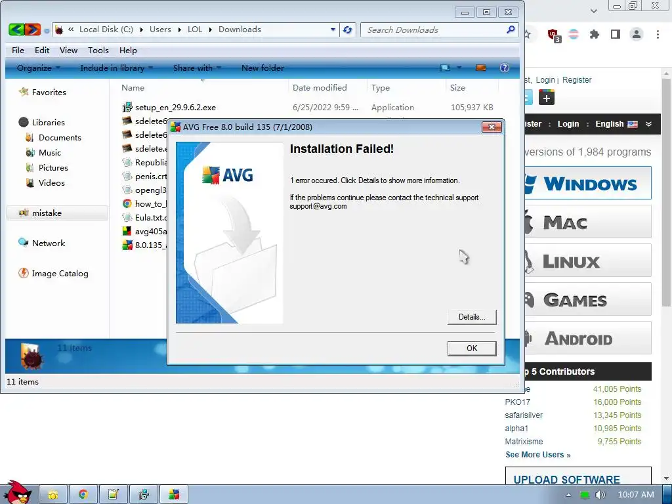Click OK in the AVG dialog
Viewport: 672px width, 504px height.
(x=472, y=348)
